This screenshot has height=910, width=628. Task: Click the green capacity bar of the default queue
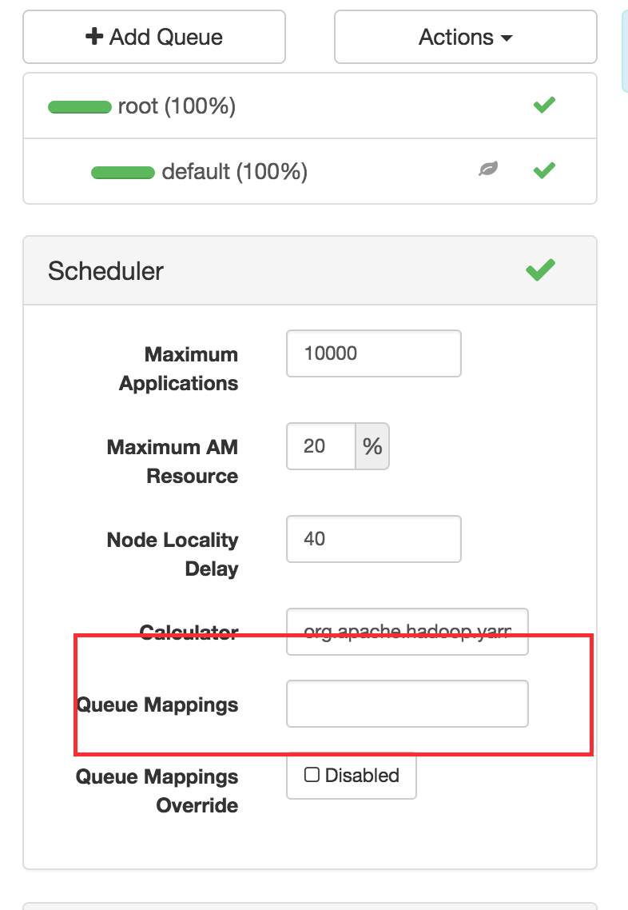[x=124, y=171]
